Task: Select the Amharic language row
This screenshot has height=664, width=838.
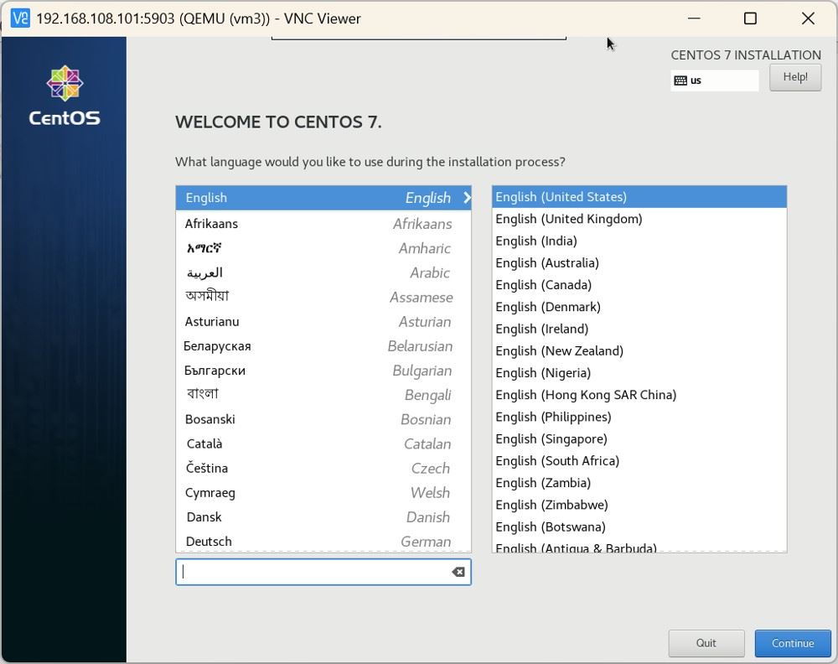Action: click(x=323, y=248)
